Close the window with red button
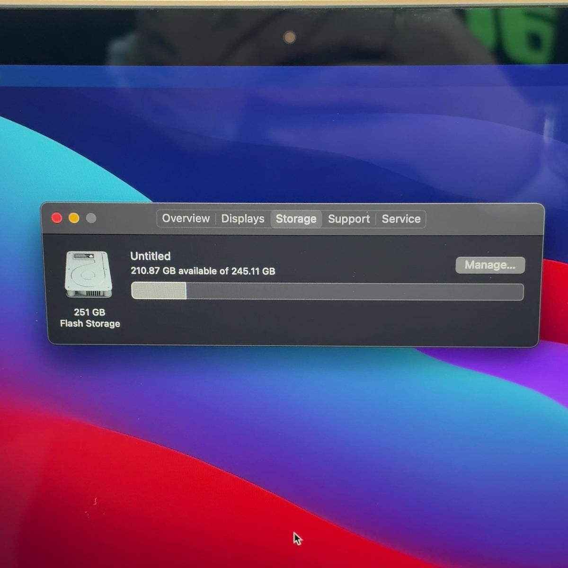This screenshot has width=568, height=568. click(x=57, y=218)
